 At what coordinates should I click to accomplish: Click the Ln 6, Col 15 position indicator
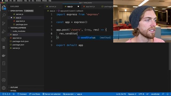click(121, 94)
